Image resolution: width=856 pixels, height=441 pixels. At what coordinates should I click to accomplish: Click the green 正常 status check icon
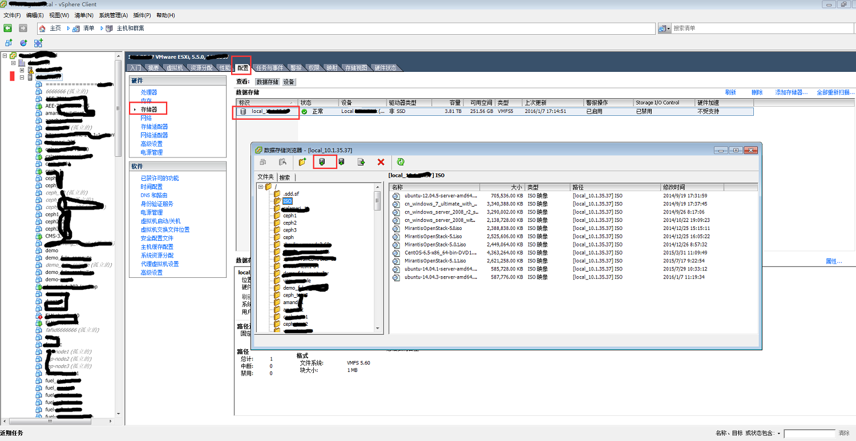tap(304, 111)
